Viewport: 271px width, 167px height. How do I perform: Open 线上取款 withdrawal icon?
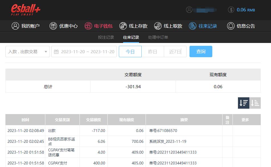coord(158,26)
